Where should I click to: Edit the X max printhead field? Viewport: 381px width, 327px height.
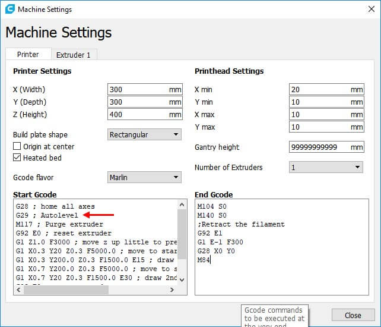tap(326, 114)
